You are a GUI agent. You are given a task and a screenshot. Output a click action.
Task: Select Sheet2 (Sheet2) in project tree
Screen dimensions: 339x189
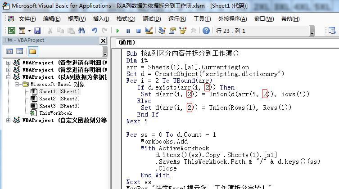pos(59,99)
